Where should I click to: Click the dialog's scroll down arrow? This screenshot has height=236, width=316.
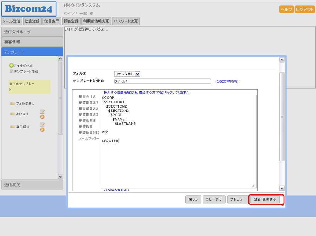click(282, 188)
